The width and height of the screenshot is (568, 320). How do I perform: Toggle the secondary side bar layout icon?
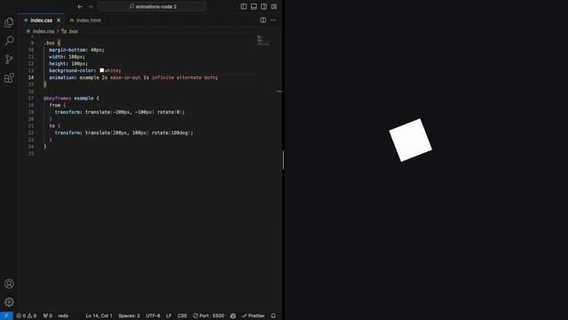pos(264,6)
